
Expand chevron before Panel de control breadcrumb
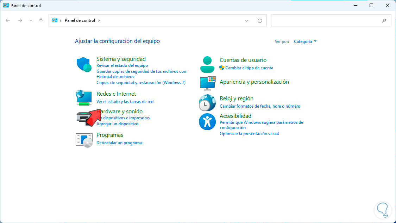click(x=61, y=20)
